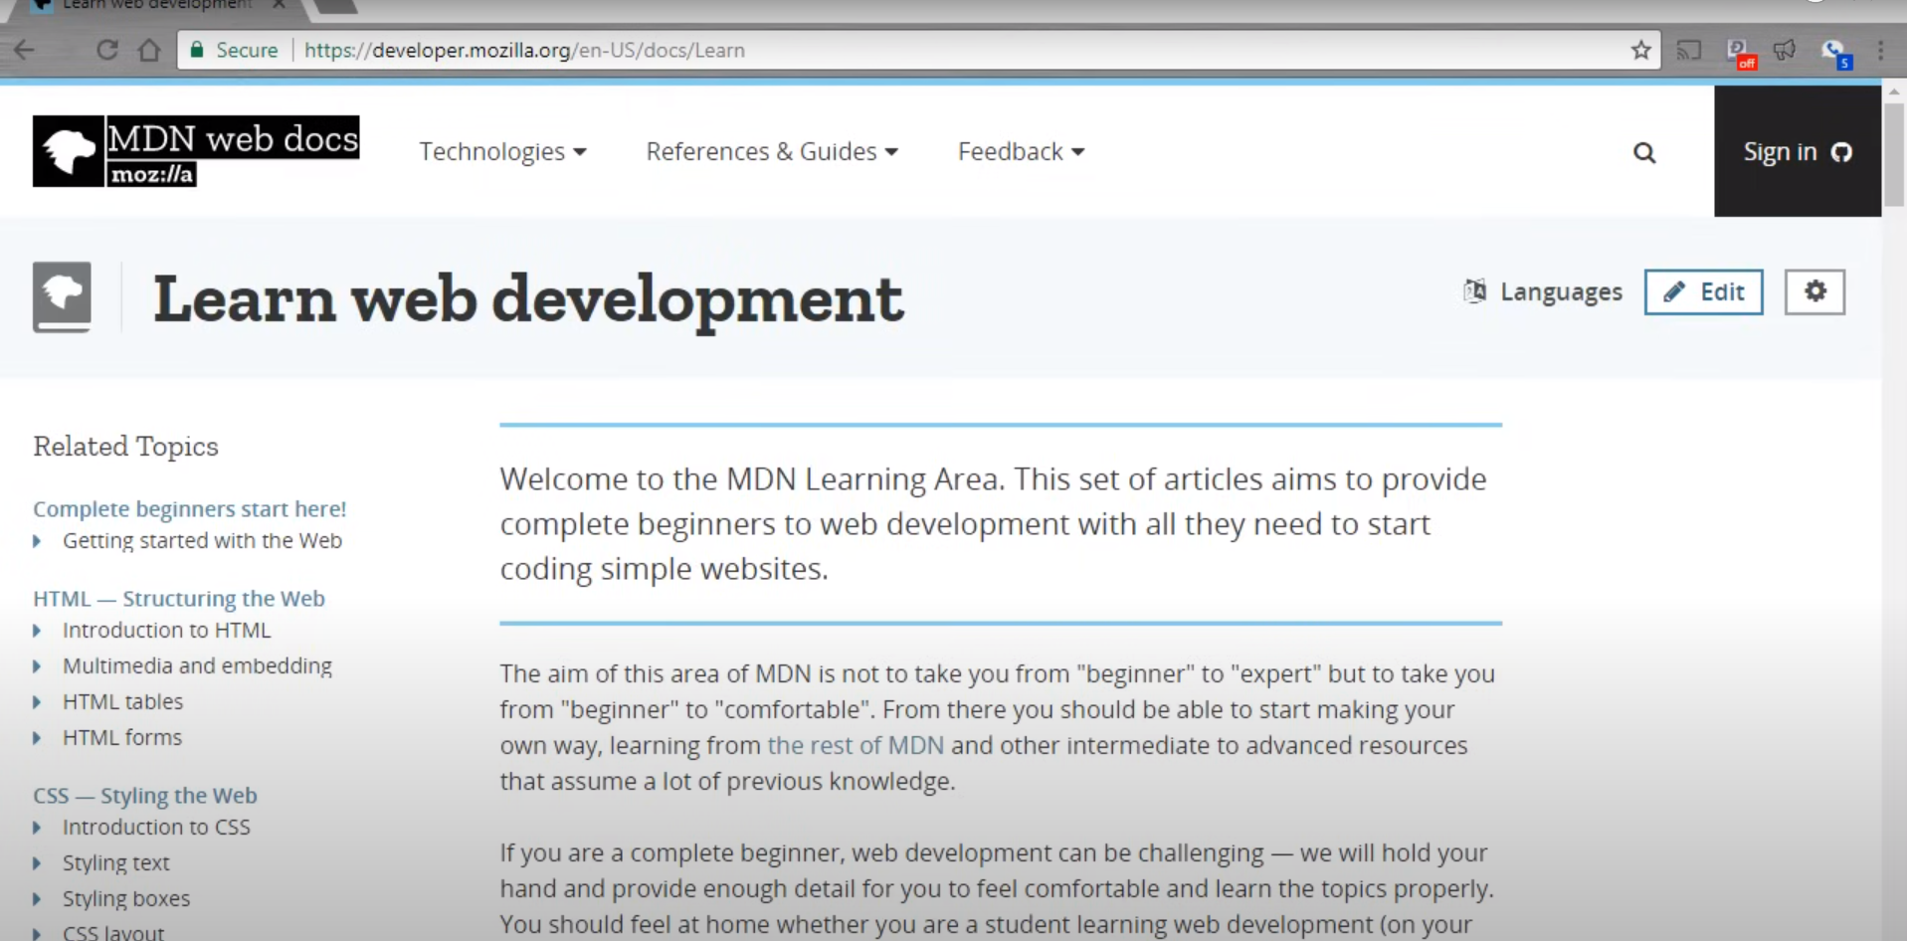This screenshot has height=941, width=1907.
Task: Click the Languages translation icon
Action: pyautogui.click(x=1474, y=290)
